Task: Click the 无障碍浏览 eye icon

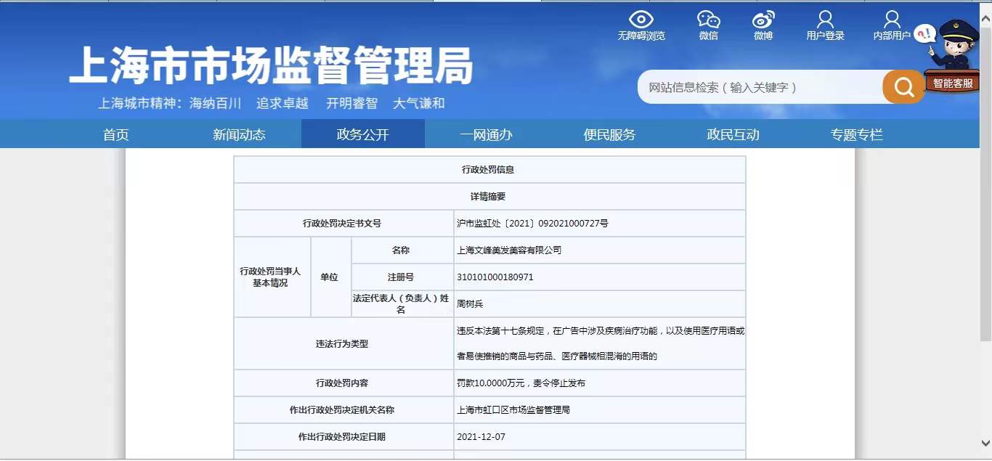Action: (x=641, y=20)
